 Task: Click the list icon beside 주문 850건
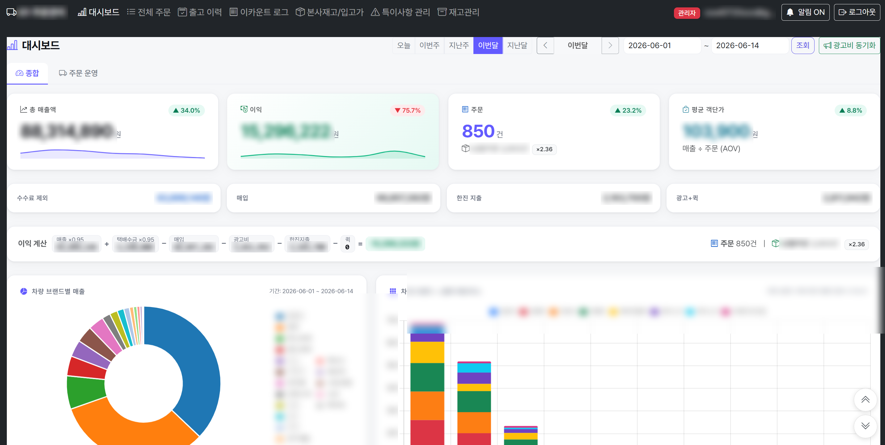point(714,243)
